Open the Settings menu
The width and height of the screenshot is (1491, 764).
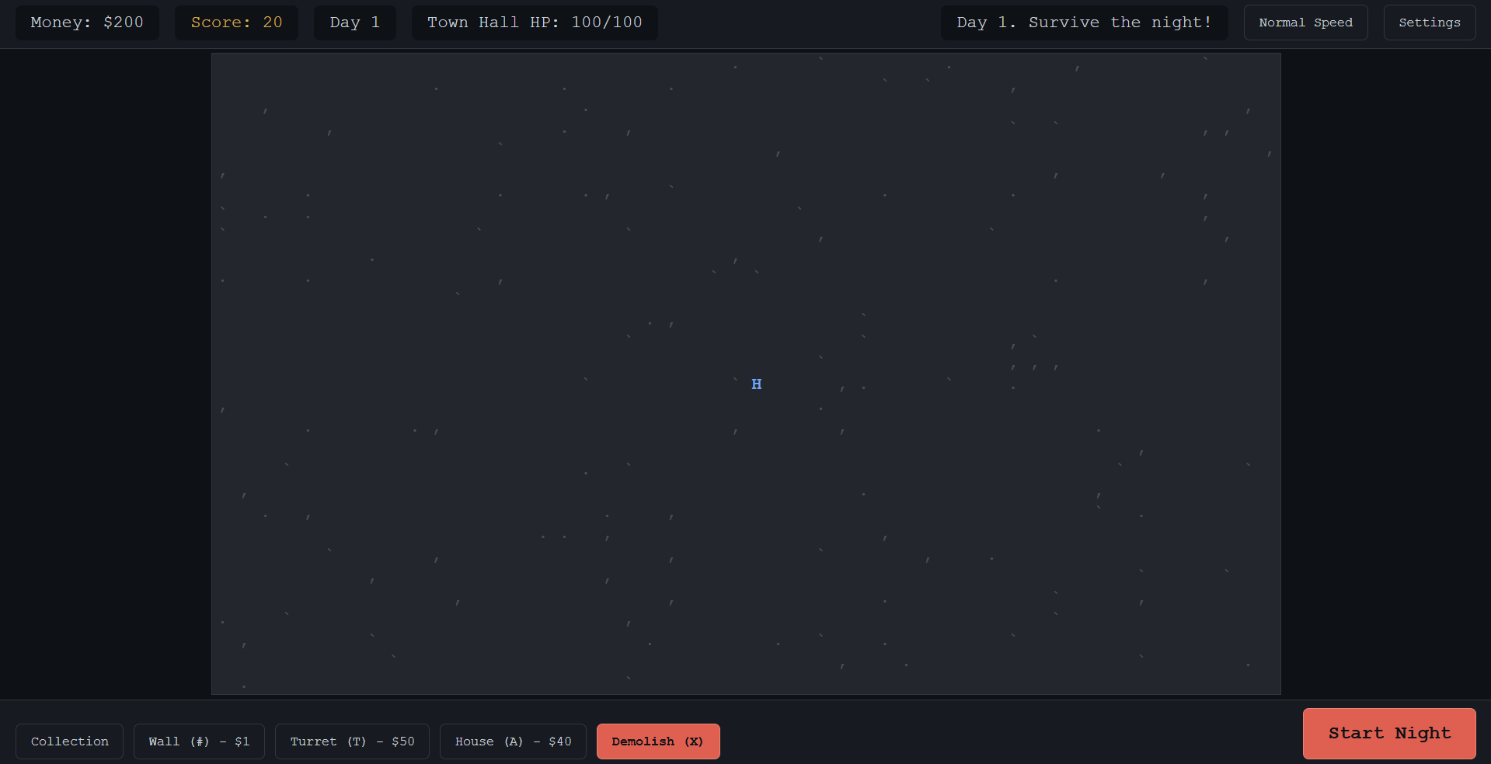[x=1430, y=23]
